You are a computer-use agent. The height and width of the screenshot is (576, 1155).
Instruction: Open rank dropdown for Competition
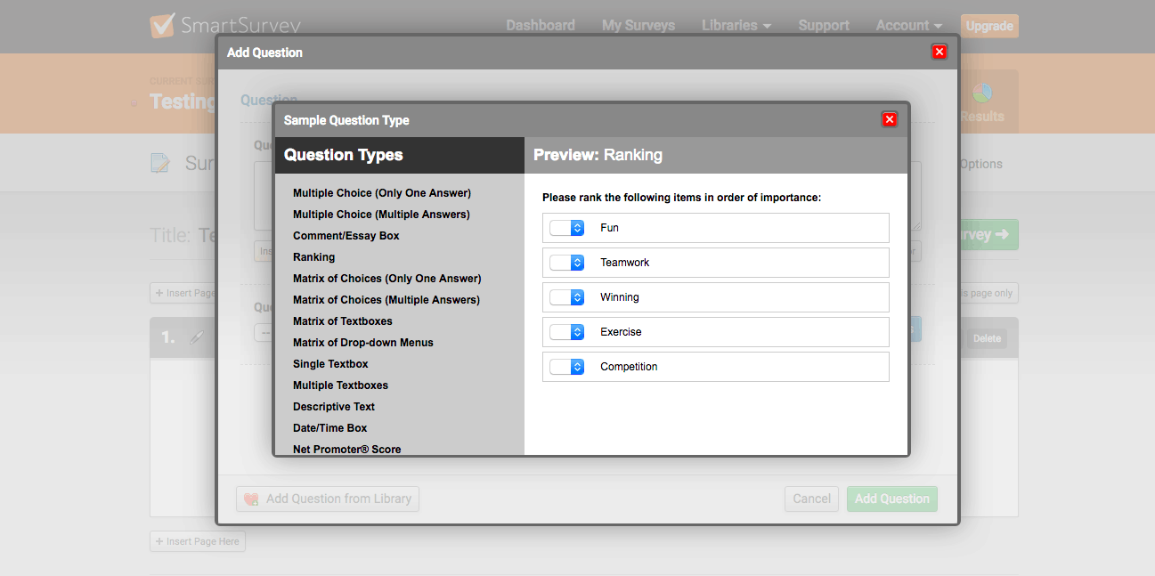[566, 367]
